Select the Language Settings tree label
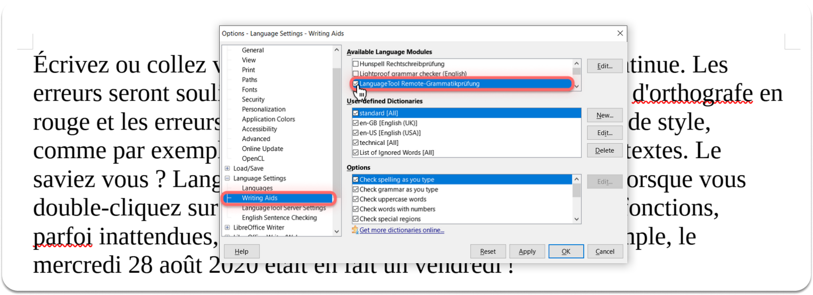This screenshot has height=295, width=813. [260, 178]
